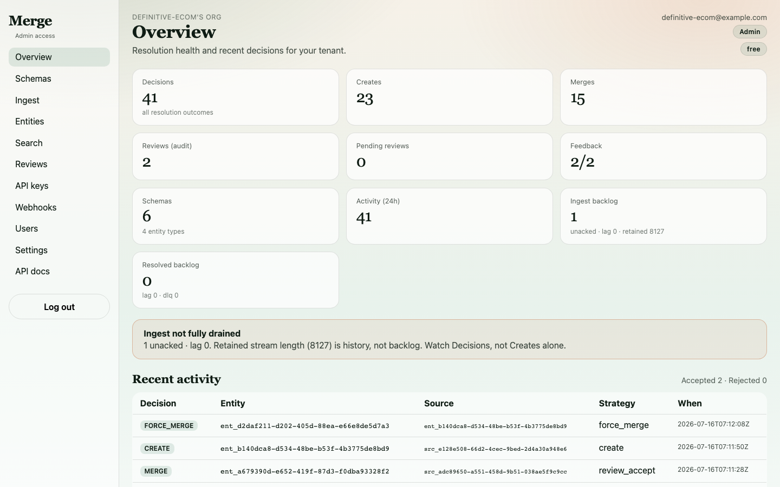
Task: Open the Schemas stat card
Action: (236, 216)
